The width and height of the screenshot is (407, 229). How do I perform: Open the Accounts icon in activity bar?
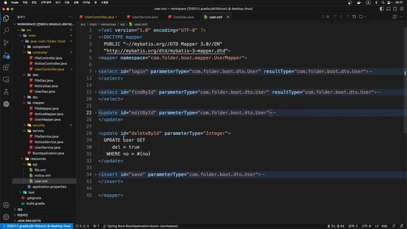6,205
